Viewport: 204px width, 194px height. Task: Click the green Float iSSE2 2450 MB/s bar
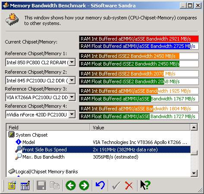(x=139, y=64)
